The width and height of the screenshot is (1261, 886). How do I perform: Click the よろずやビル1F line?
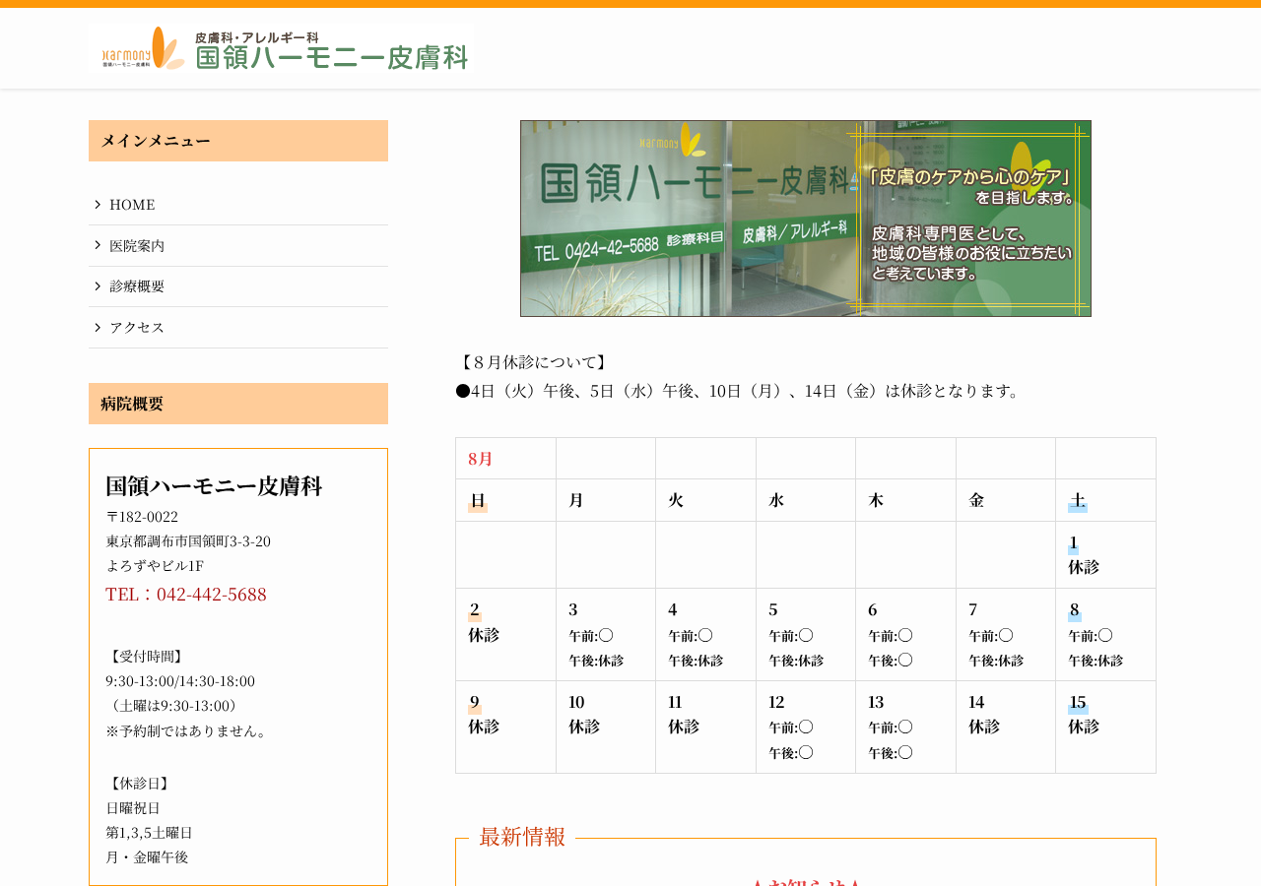(155, 566)
